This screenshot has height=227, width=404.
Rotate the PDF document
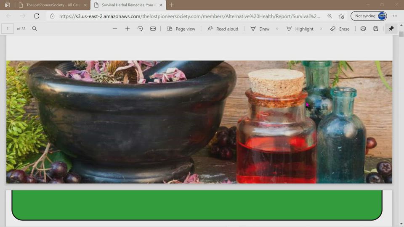140,29
